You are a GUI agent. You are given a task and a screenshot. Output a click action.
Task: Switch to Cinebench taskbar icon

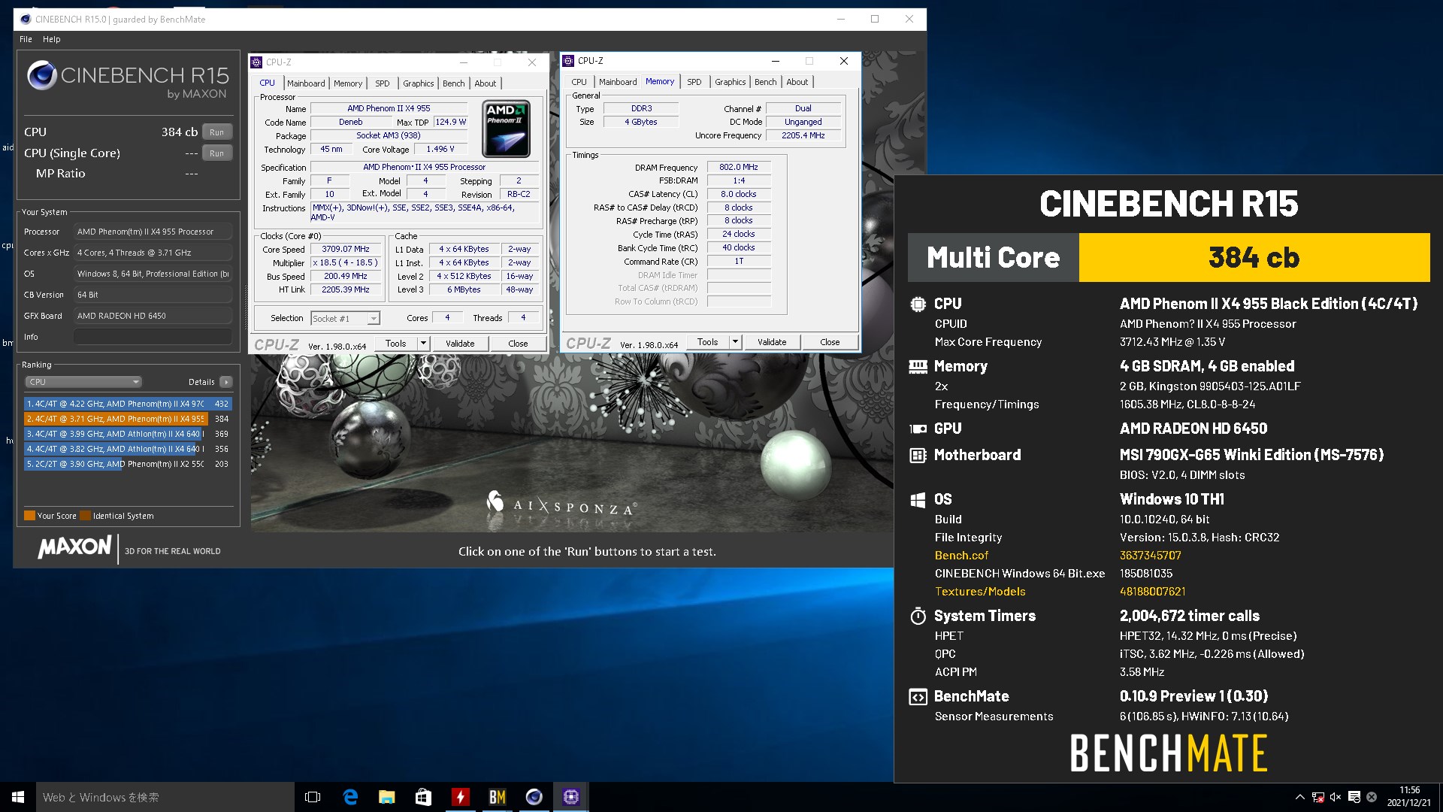click(534, 797)
